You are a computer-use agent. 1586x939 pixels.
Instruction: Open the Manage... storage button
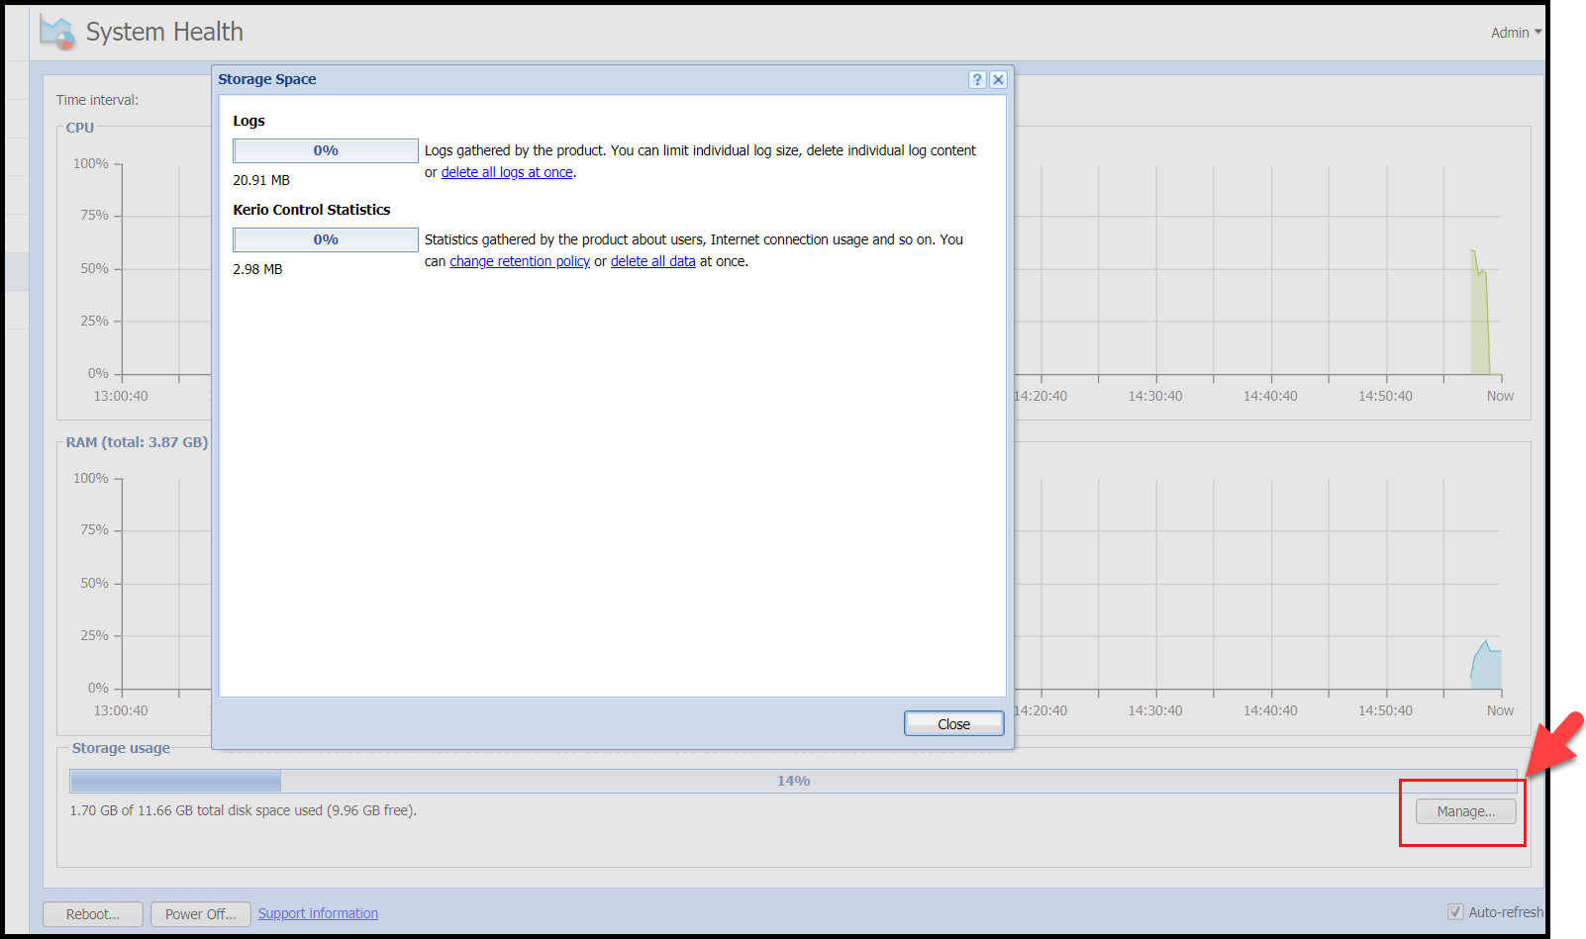tap(1465, 811)
